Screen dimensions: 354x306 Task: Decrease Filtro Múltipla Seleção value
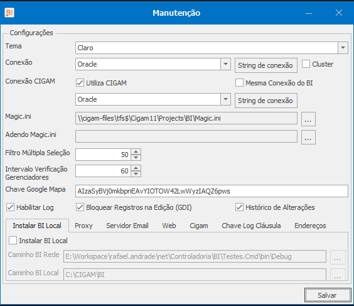pos(136,158)
